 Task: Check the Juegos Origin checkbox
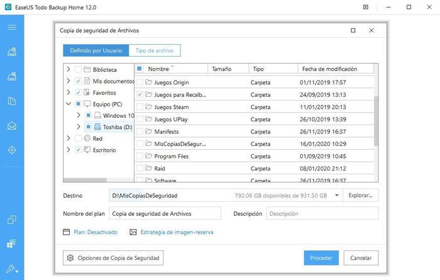coord(140,82)
